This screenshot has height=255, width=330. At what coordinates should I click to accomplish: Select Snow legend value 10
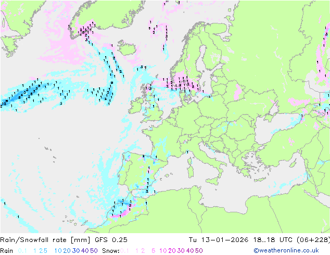[163, 251]
